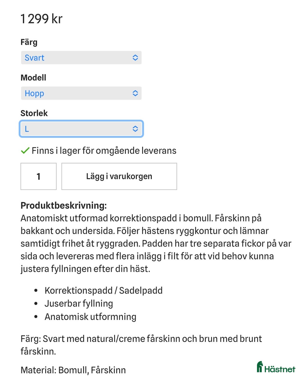Select the bullet item Juserbar fyllning
The height and width of the screenshot is (379, 303).
pyautogui.click(x=79, y=303)
